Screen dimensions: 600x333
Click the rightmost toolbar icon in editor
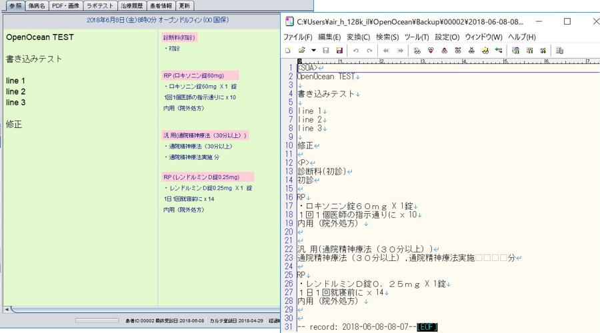559,51
